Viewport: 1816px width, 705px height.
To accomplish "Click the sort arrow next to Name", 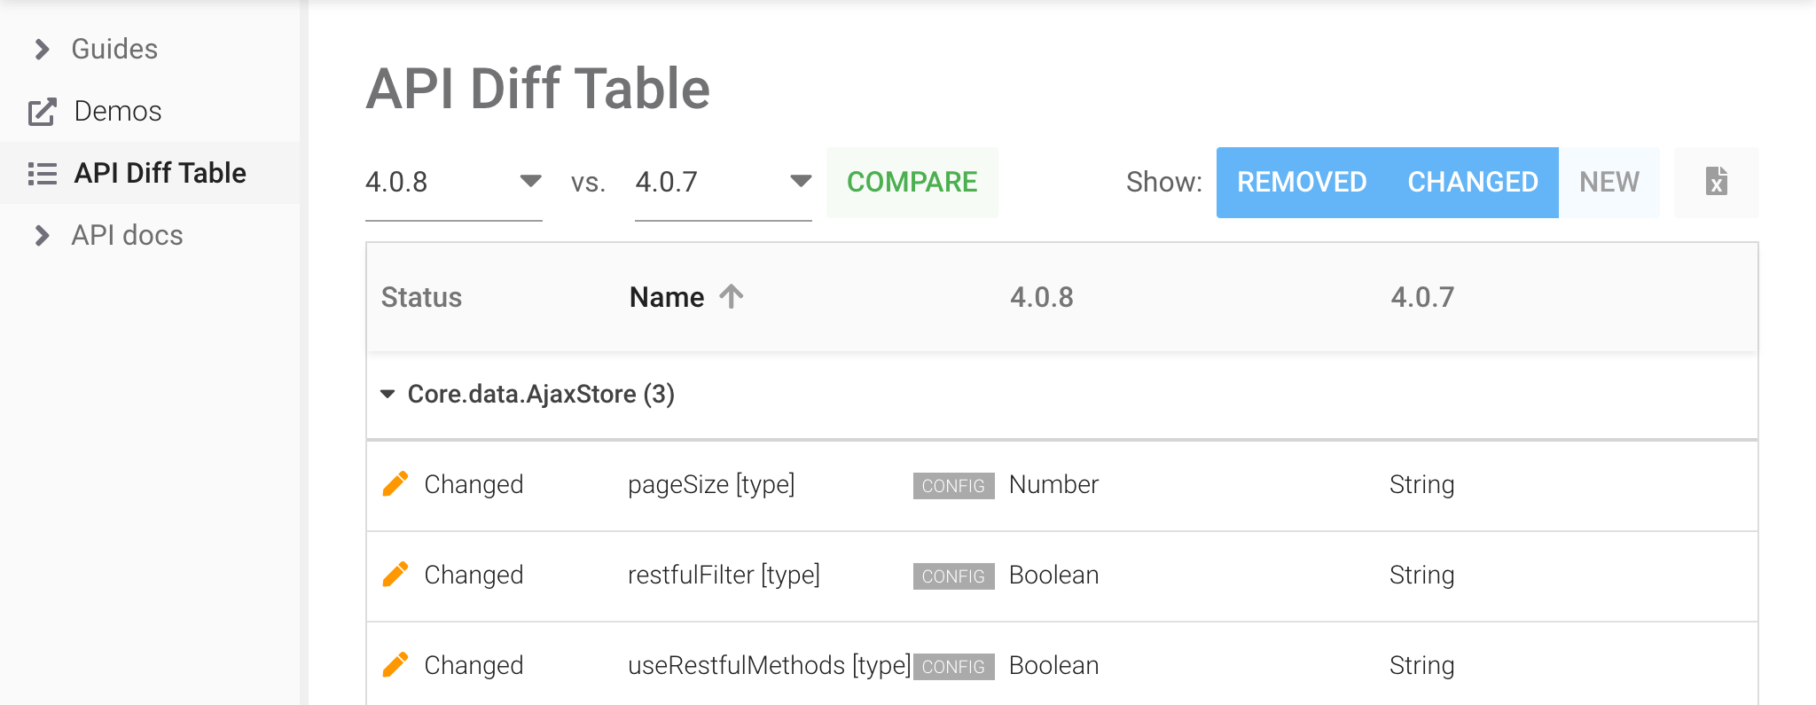I will click(730, 296).
